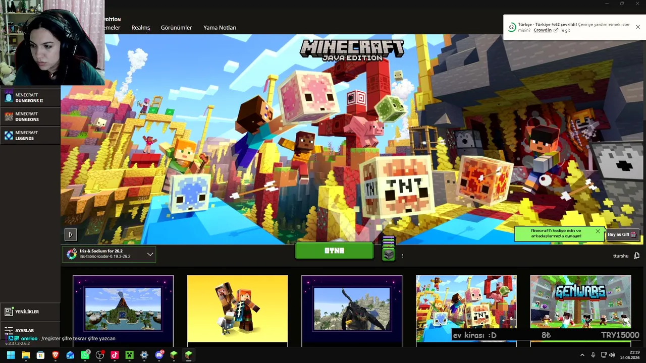Open File Explorer from the taskbar
Image resolution: width=646 pixels, height=363 pixels.
point(26,355)
